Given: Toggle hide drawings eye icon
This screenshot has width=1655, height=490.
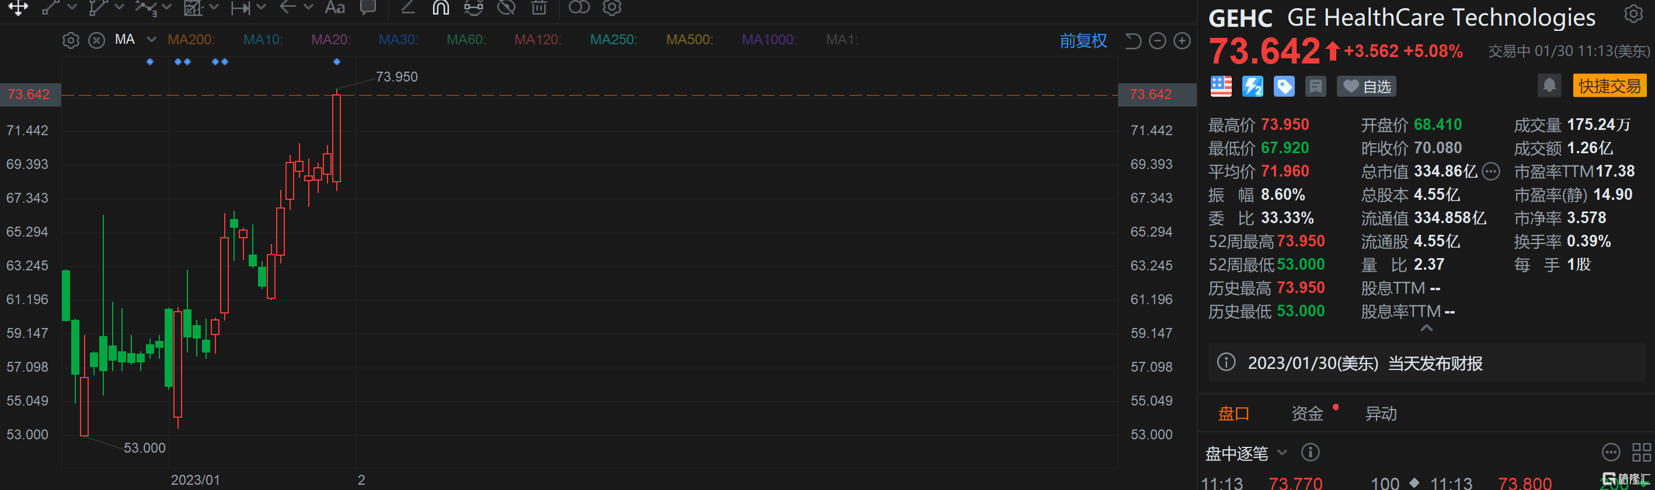Looking at the screenshot, I should 506,8.
